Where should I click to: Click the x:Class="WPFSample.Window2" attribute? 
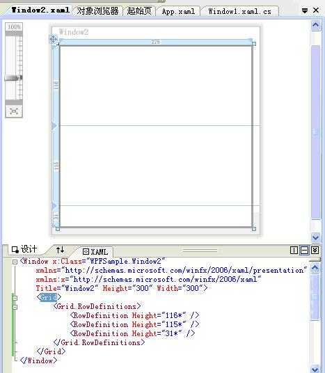109,261
